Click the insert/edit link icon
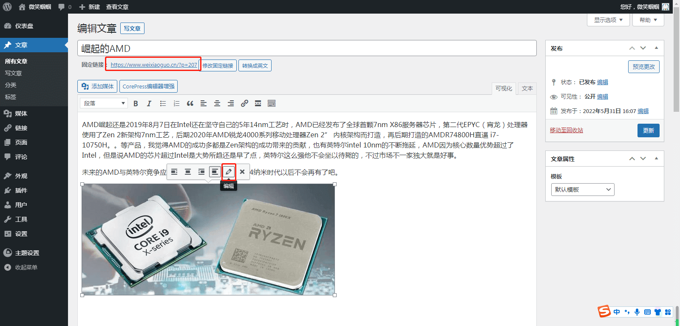This screenshot has height=326, width=680. click(x=244, y=103)
